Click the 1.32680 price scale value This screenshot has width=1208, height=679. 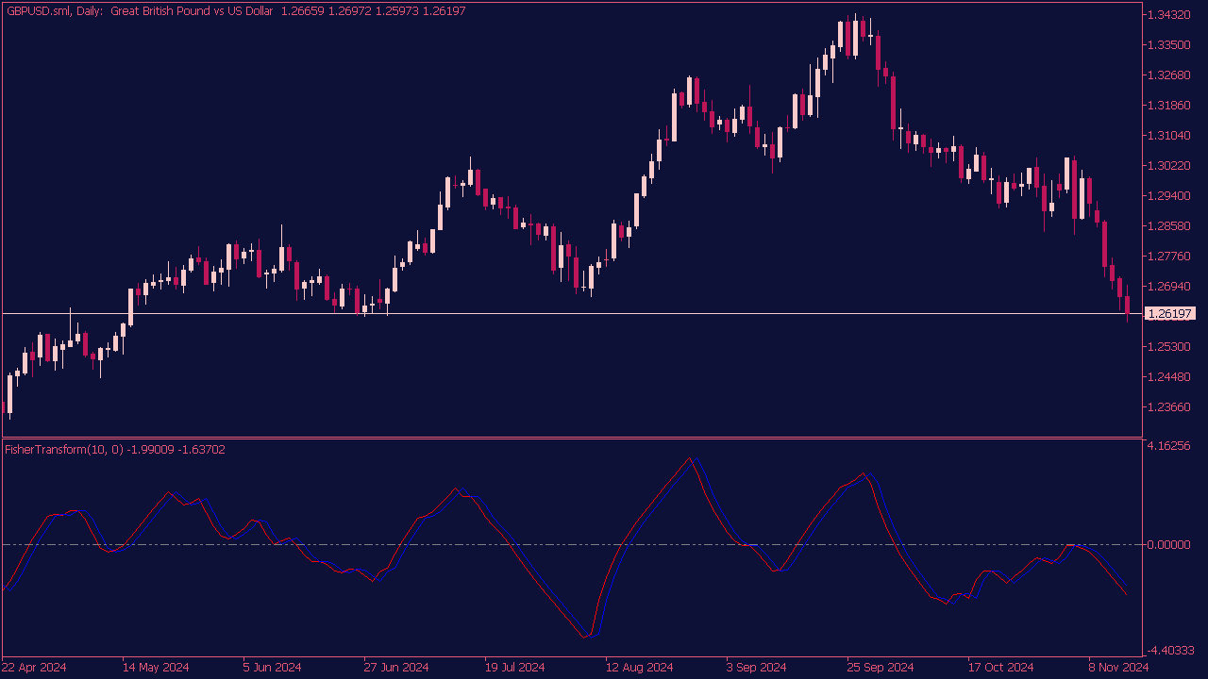(x=1168, y=75)
